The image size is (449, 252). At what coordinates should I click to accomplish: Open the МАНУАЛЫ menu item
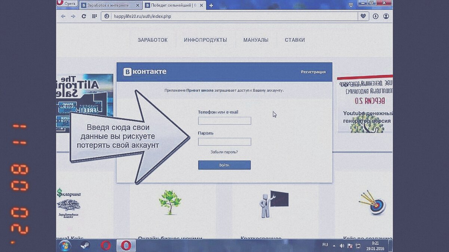click(256, 40)
